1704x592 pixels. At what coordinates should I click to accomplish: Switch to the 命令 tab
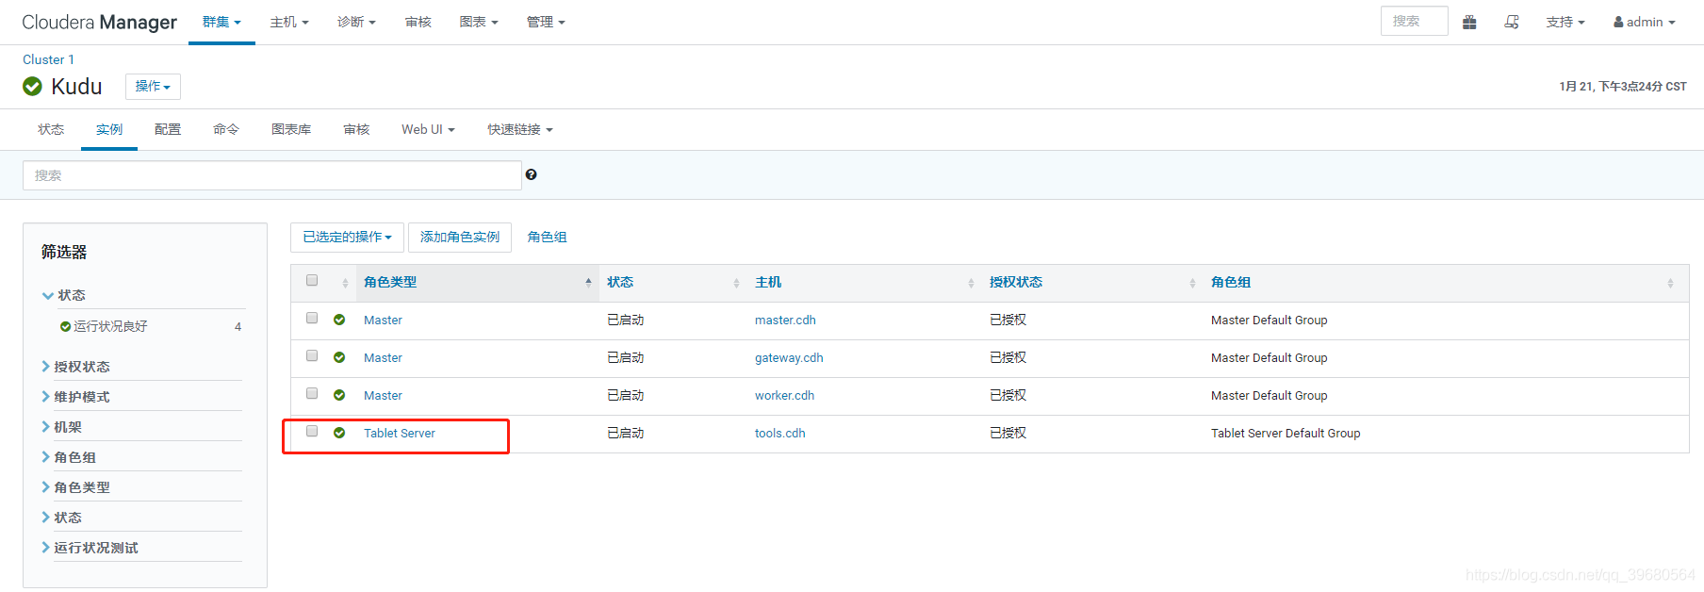226,130
